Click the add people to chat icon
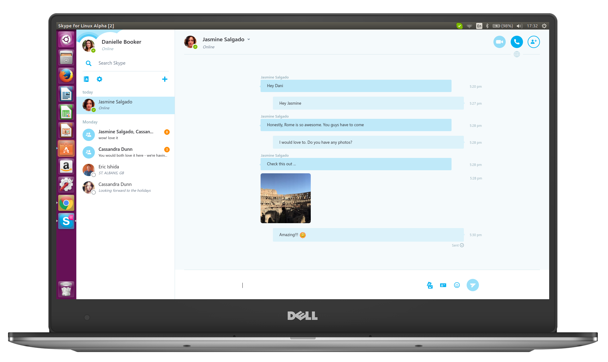Image resolution: width=608 pixels, height=362 pixels. pos(534,42)
